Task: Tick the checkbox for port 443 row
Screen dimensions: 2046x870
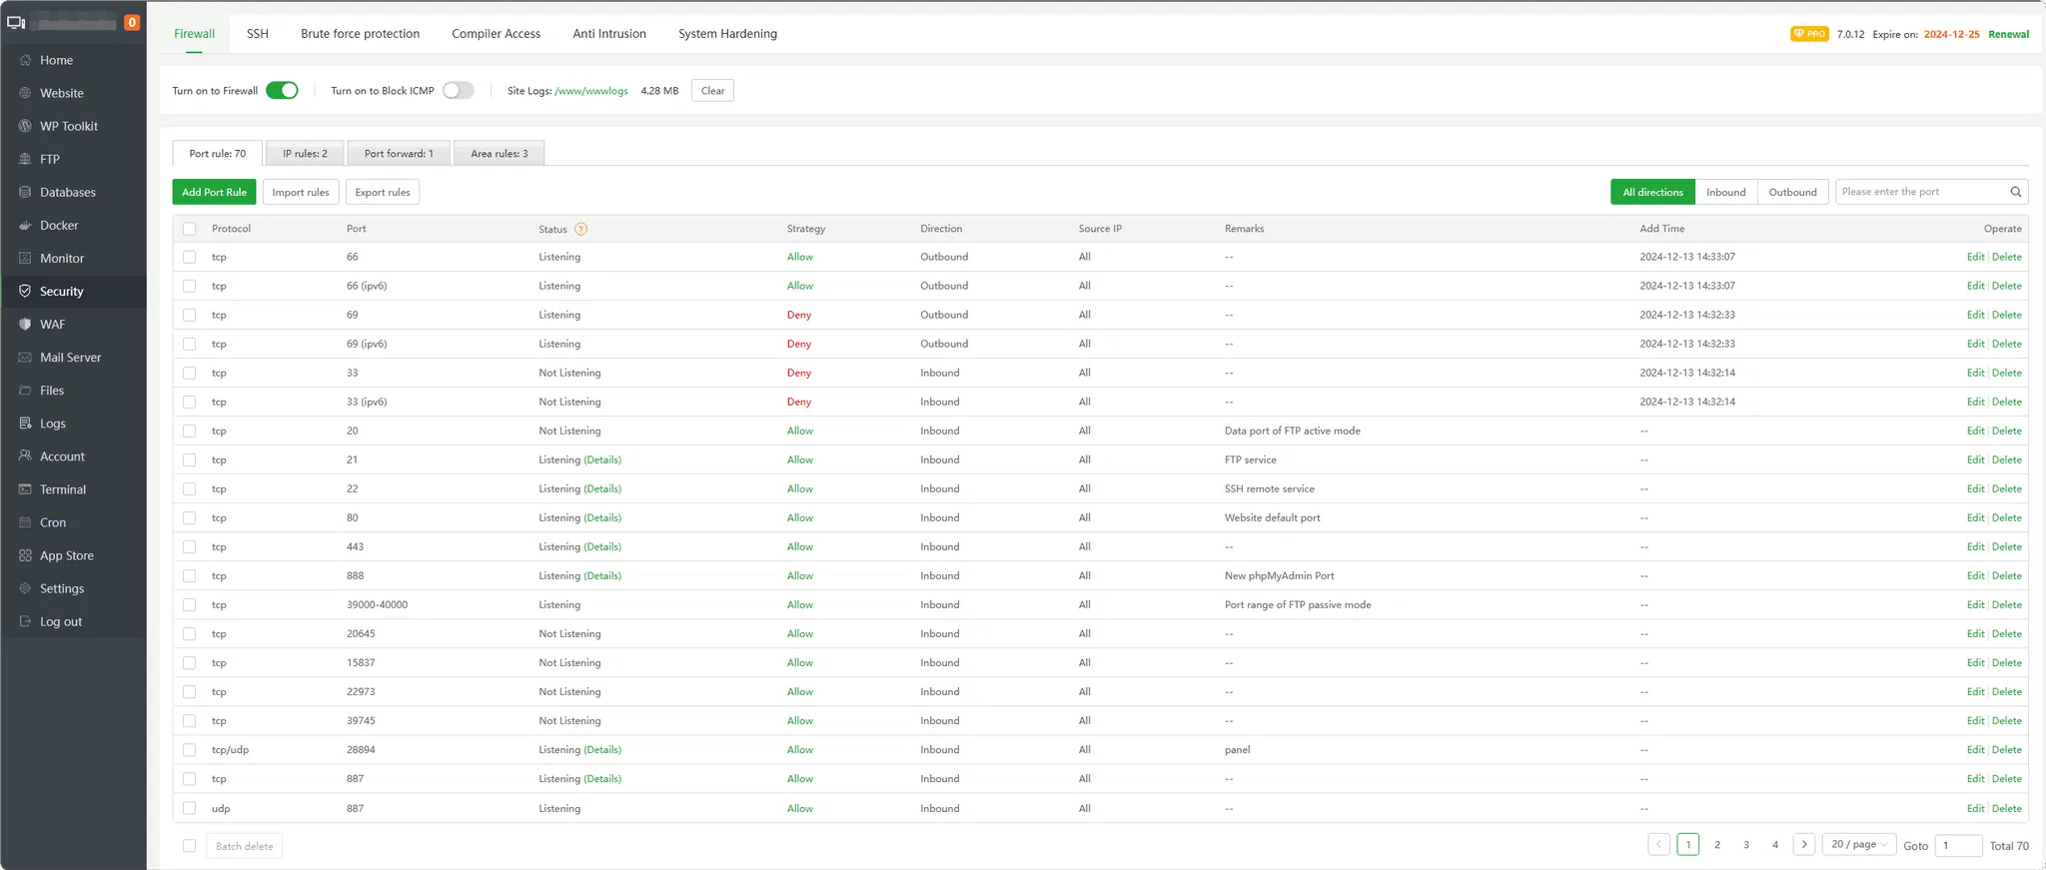Action: pos(189,547)
